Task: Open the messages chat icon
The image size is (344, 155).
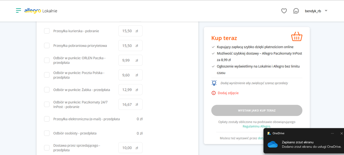Action: click(296, 11)
